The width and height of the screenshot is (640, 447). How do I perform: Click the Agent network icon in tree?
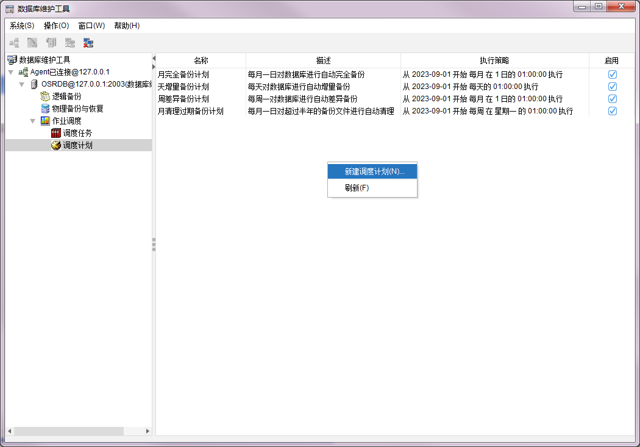(23, 72)
